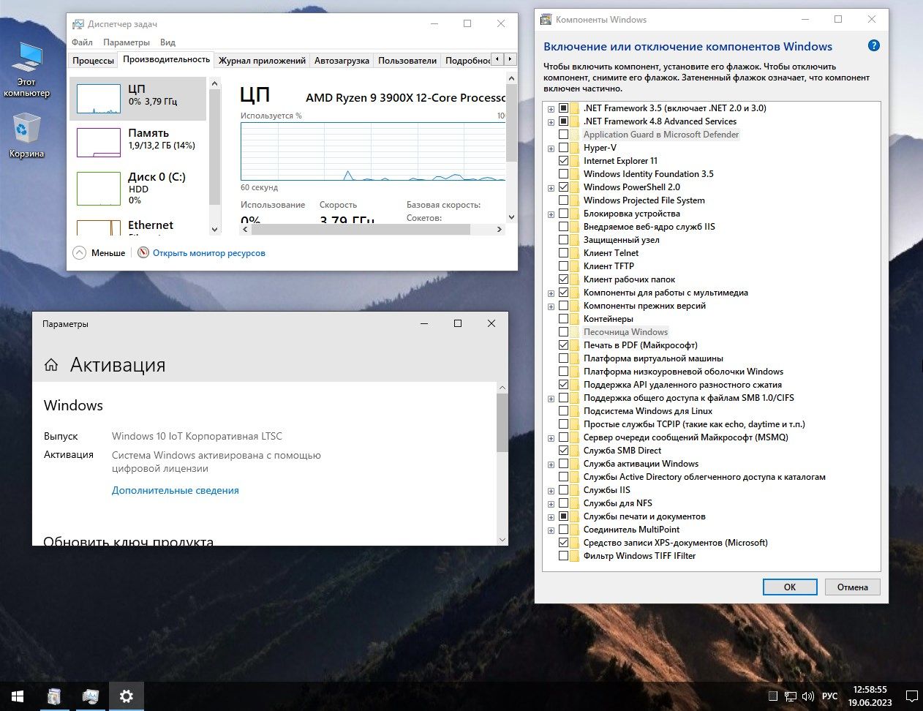This screenshot has height=711, width=923.
Task: Expand Службы печати и документов node
Action: click(x=551, y=517)
